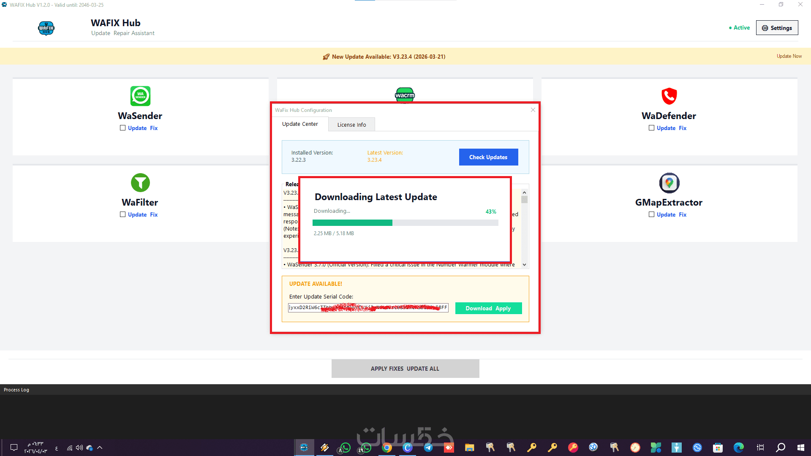Image resolution: width=811 pixels, height=456 pixels.
Task: Click the GMapExtractor map pin icon
Action: 669,183
